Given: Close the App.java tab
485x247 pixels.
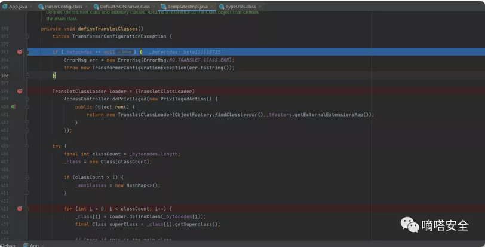Looking at the screenshot, I should tap(31, 7).
